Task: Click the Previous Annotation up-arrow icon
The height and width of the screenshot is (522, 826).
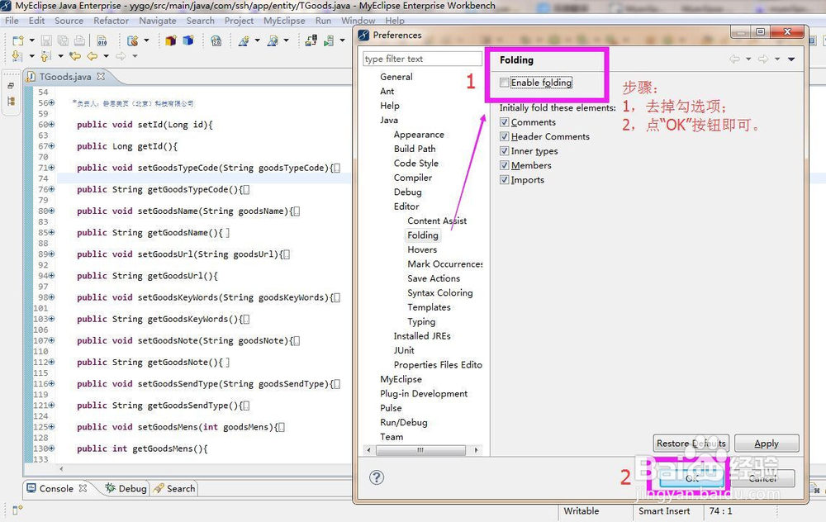Action: 45,56
